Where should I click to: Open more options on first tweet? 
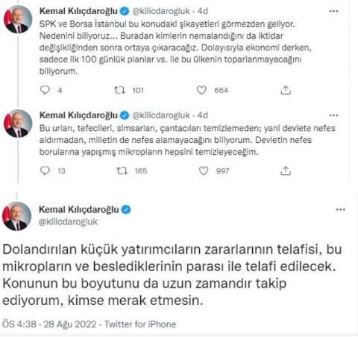point(333,11)
